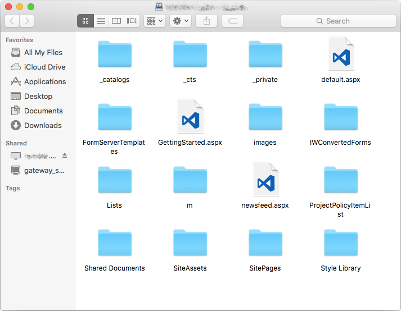
Task: Switch to list view mode
Action: [101, 21]
